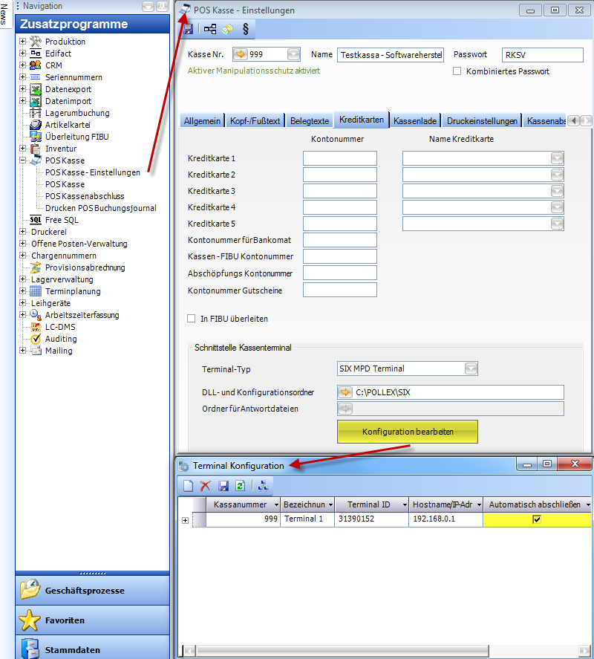
Task: Open the Druckeinstellungen tab
Action: click(x=482, y=120)
